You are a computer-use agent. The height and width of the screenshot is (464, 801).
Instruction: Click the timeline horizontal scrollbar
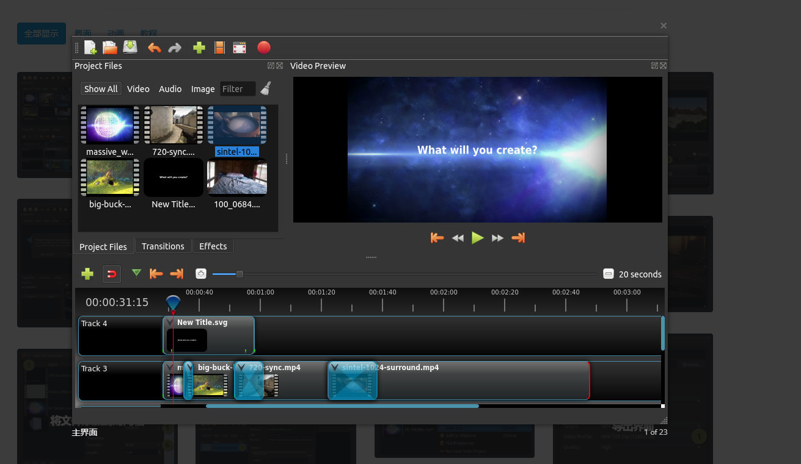[342, 405]
